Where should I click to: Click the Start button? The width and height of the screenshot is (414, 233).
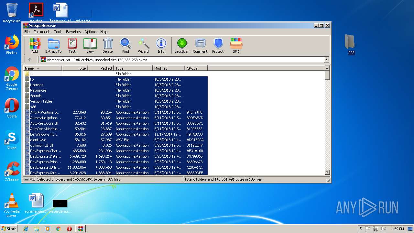[x=9, y=228]
